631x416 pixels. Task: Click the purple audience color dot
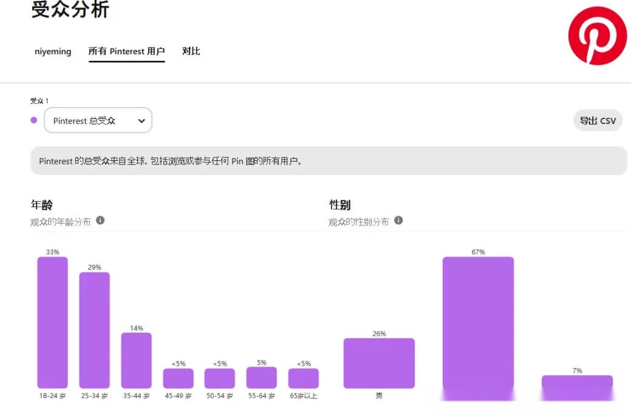(x=34, y=120)
